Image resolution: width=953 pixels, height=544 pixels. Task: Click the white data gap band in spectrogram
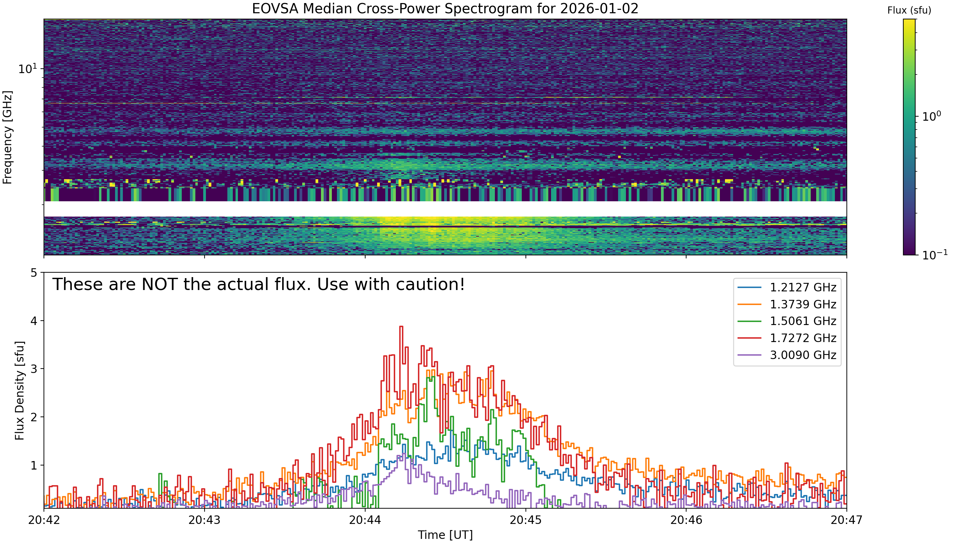coord(445,209)
